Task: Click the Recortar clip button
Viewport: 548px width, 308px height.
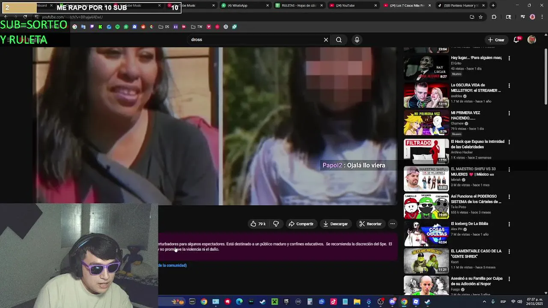Action: click(x=370, y=224)
